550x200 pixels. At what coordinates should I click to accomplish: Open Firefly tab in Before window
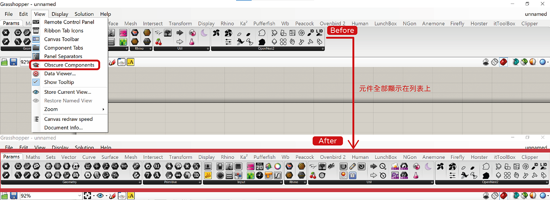click(x=457, y=24)
